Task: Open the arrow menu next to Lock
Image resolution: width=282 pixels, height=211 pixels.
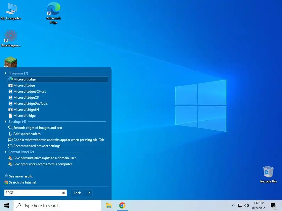Action: click(90, 193)
